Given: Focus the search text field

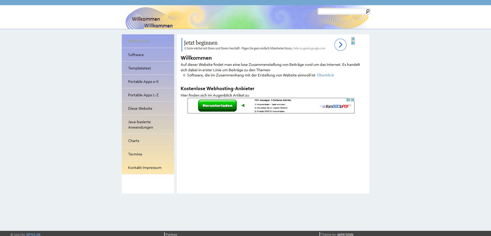Looking at the screenshot, I should click(341, 11).
